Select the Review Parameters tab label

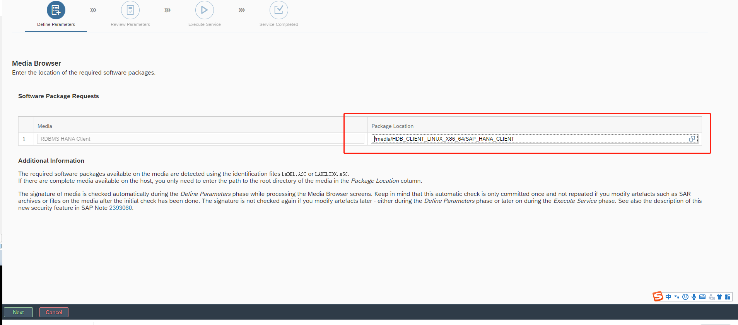[x=130, y=24]
